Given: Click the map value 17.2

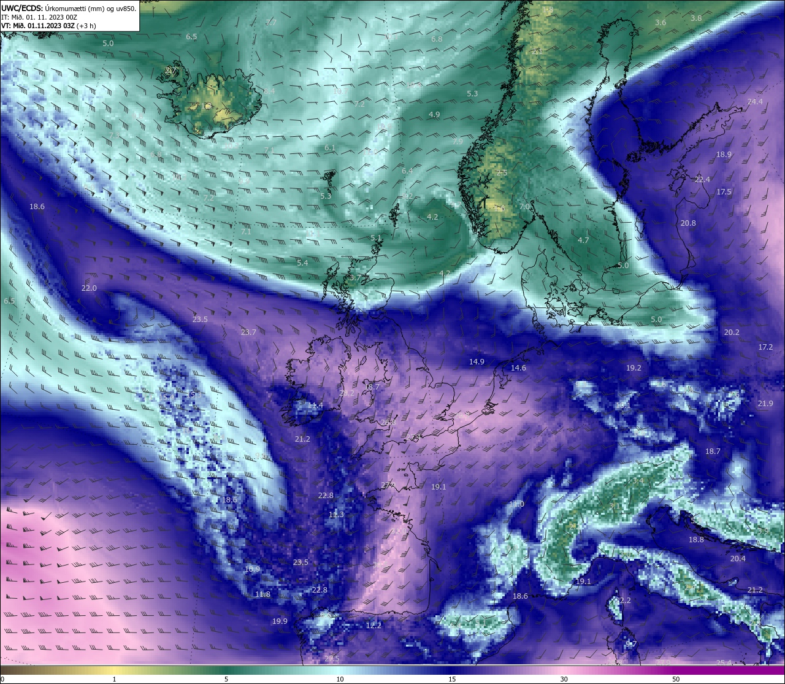Looking at the screenshot, I should click(765, 347).
